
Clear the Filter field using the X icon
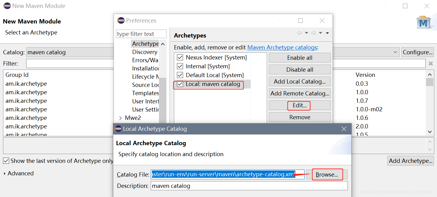tap(430, 63)
